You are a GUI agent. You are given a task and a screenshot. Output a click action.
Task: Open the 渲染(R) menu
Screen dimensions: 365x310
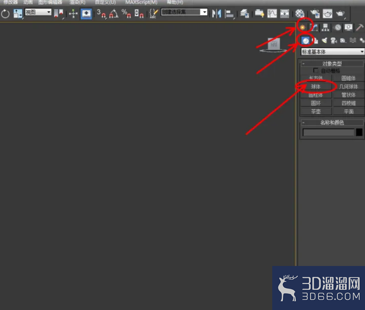(77, 2)
